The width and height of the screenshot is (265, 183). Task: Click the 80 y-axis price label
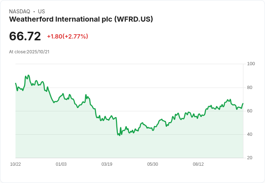pyautogui.click(x=250, y=88)
